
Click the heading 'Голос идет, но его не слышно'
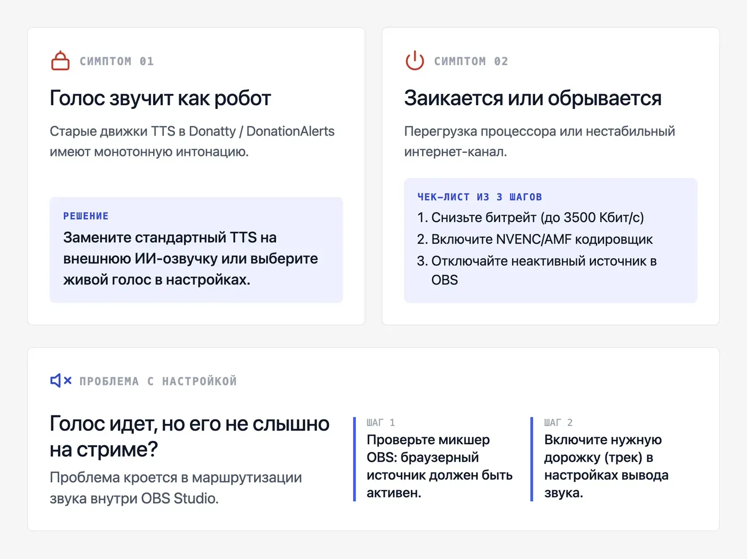coord(189,436)
